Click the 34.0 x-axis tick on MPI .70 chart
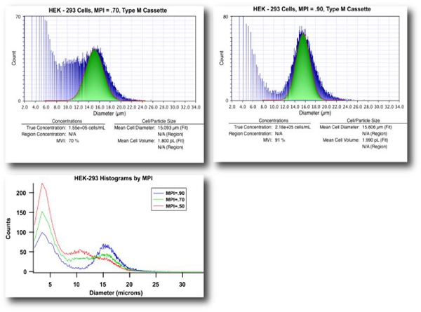Viewport: 421px width, 312px height. (x=196, y=107)
